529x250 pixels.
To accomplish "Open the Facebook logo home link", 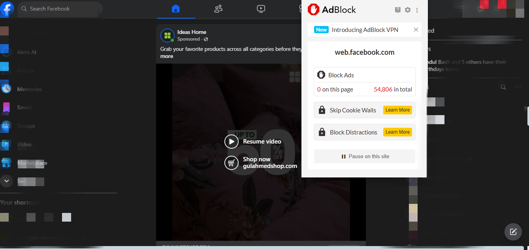I will click(7, 9).
